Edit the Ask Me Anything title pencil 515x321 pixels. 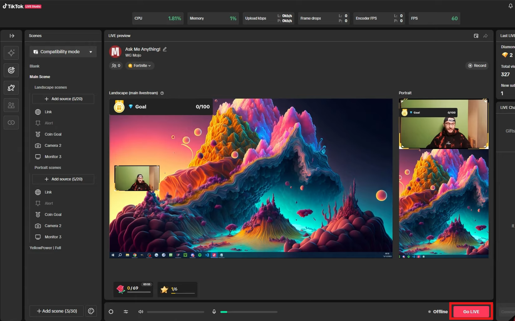[165, 49]
